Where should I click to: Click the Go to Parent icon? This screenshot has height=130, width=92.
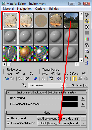pos(80,79)
